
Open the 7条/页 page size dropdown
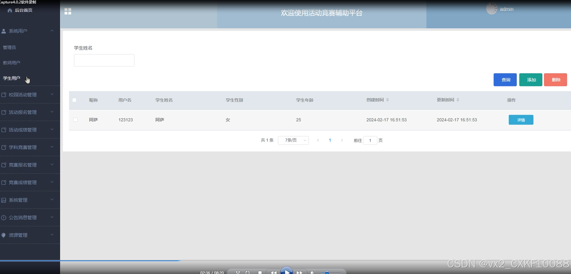pos(293,140)
